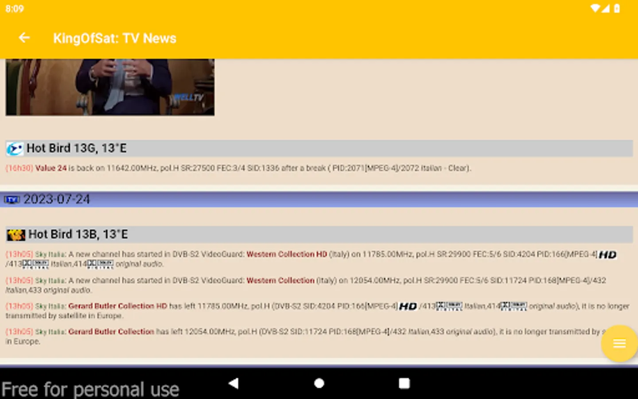This screenshot has height=399, width=638.
Task: Click the 2023-07-24 date header
Action: point(57,199)
